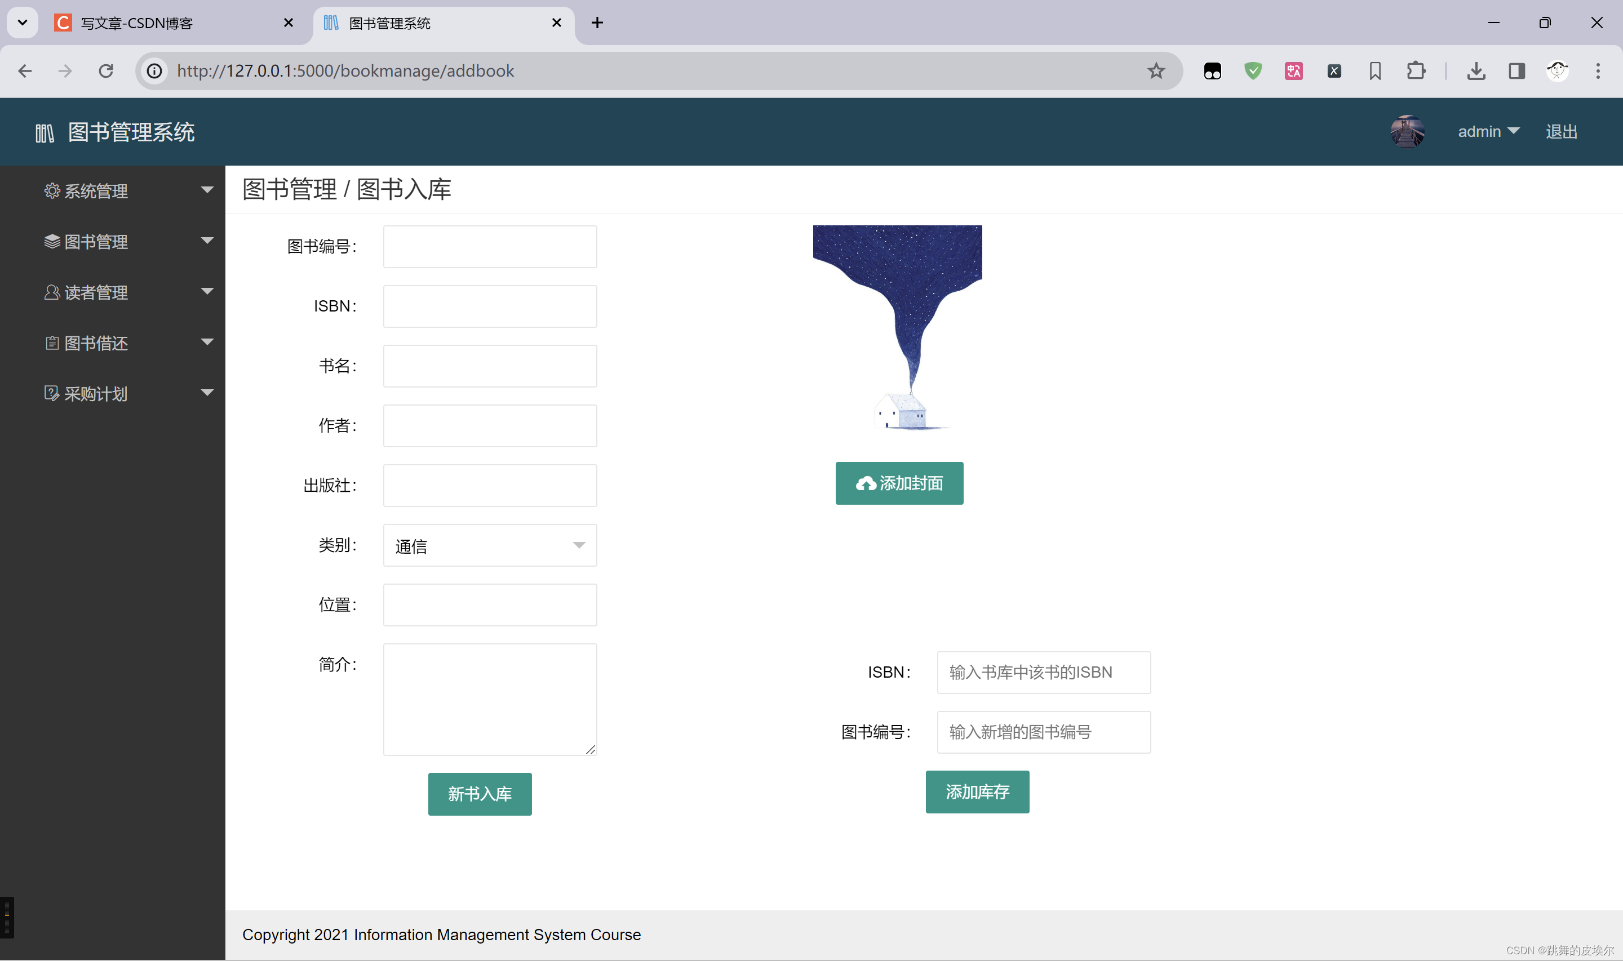
Task: Click the 新书入库 button
Action: click(479, 793)
